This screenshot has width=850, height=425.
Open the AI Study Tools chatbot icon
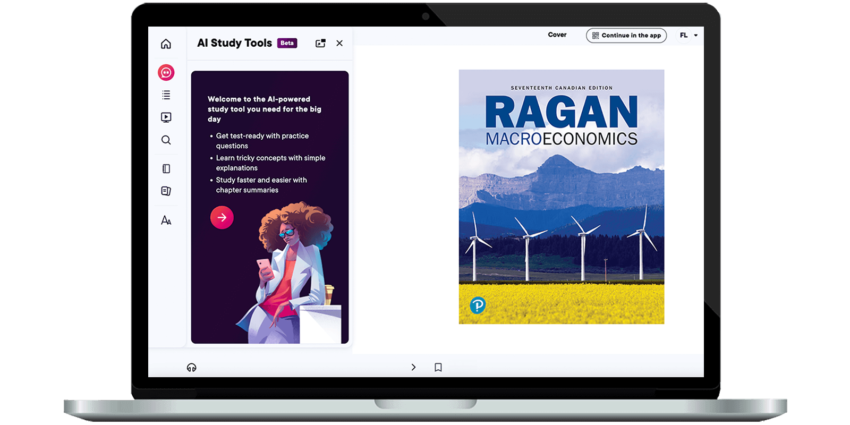click(x=166, y=72)
